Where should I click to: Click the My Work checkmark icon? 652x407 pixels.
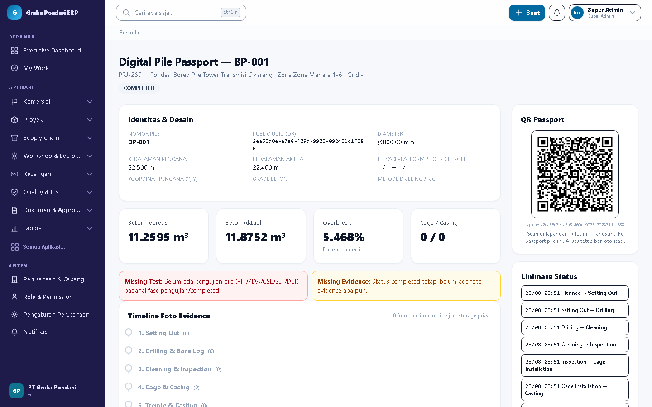[x=14, y=68]
